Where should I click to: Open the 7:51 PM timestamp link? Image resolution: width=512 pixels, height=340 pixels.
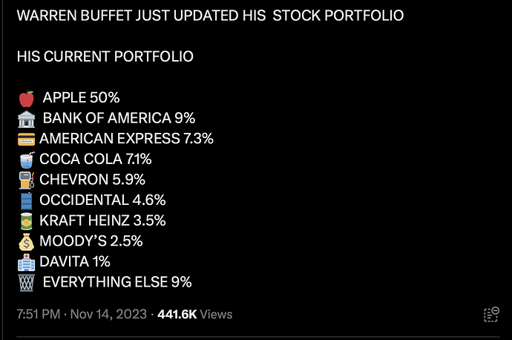(x=39, y=314)
